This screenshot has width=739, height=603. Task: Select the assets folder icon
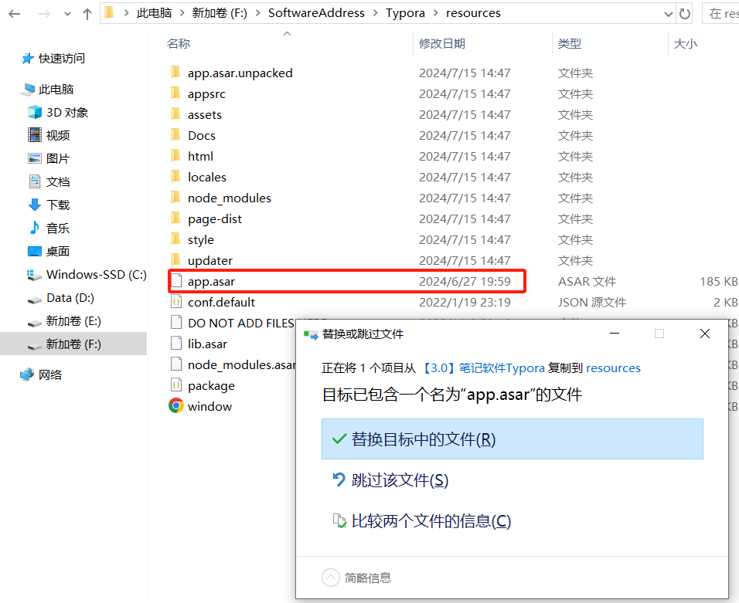coord(175,114)
